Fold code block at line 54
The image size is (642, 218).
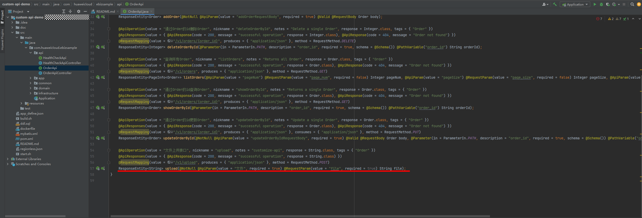(109, 150)
